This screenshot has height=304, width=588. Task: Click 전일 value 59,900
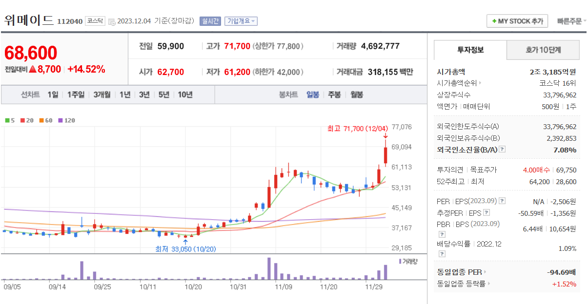(x=171, y=46)
